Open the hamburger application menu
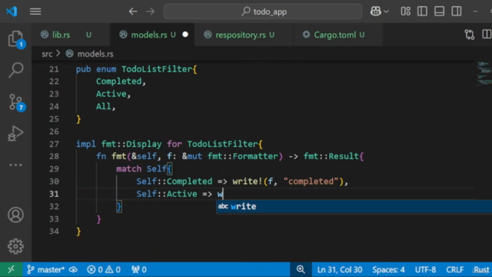The image size is (492, 277). coord(35,12)
